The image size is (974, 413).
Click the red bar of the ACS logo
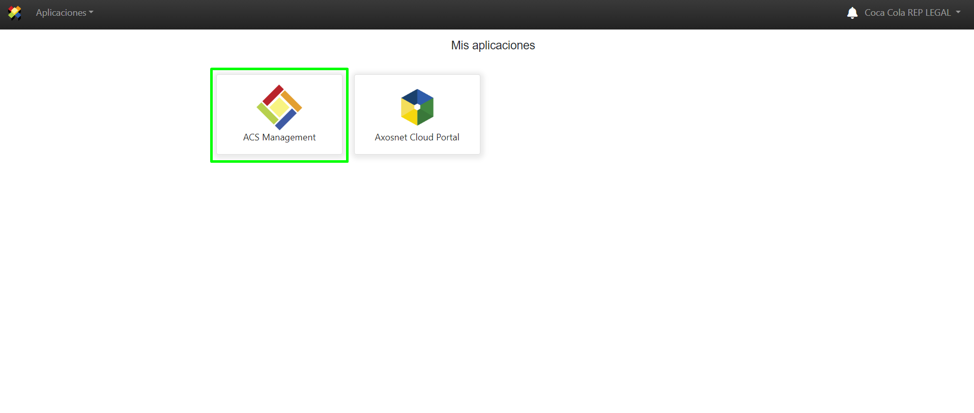coord(273,95)
